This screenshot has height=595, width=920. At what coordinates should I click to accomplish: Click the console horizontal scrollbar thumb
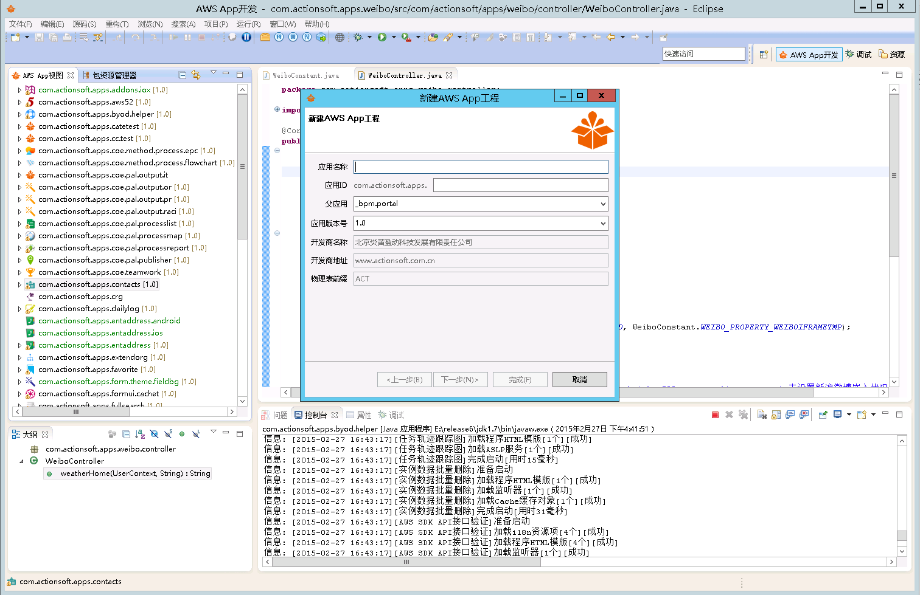pos(406,562)
